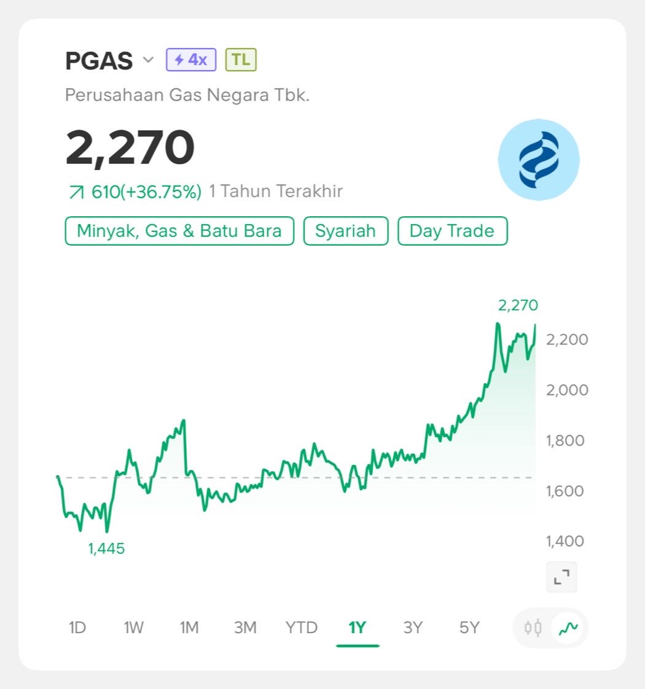Viewport: 645px width, 689px height.
Task: Select the 1Y time range
Action: (x=358, y=628)
